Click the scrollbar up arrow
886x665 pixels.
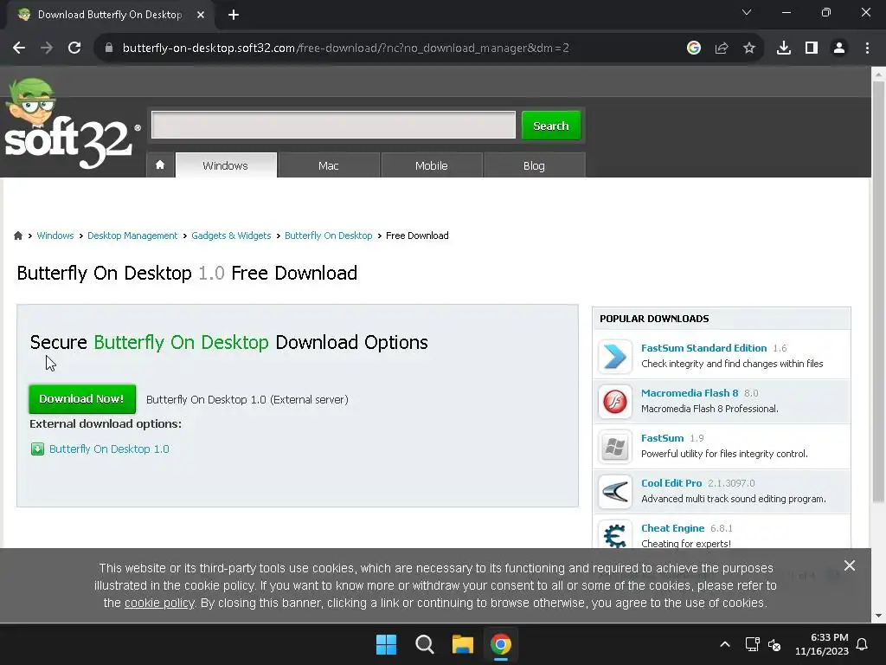(878, 74)
